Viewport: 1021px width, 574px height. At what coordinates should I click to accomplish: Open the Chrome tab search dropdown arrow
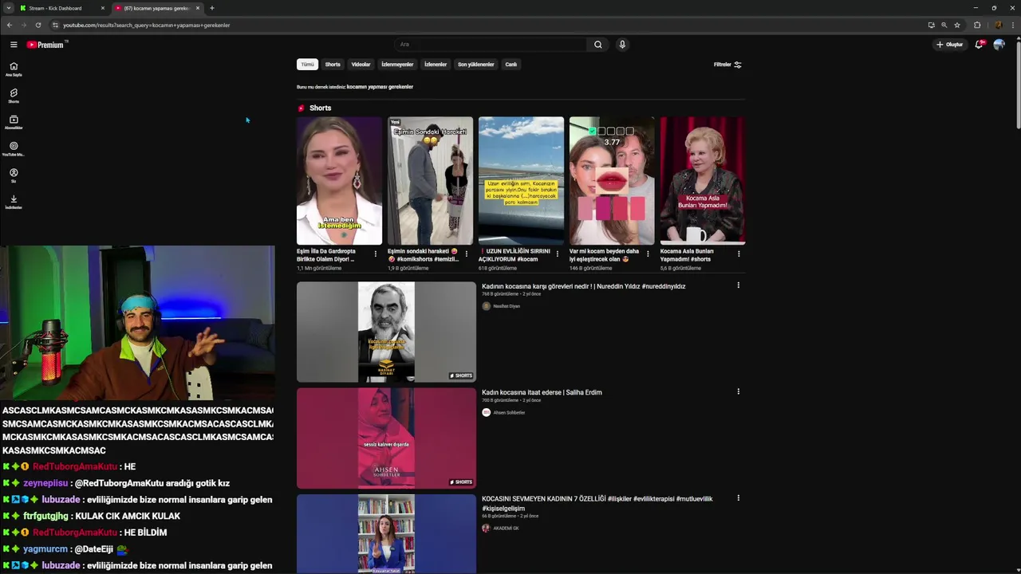(8, 8)
